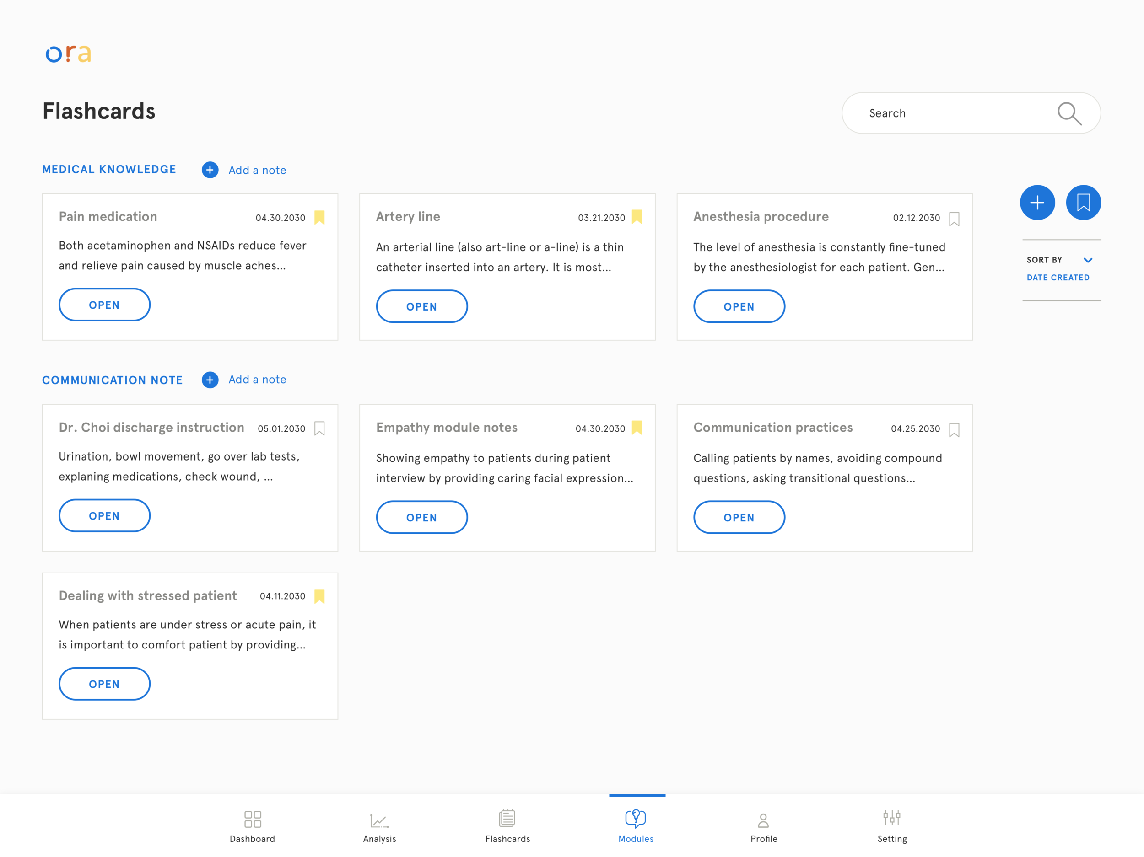Toggle bookmark on Empathy module notes card

click(x=637, y=428)
